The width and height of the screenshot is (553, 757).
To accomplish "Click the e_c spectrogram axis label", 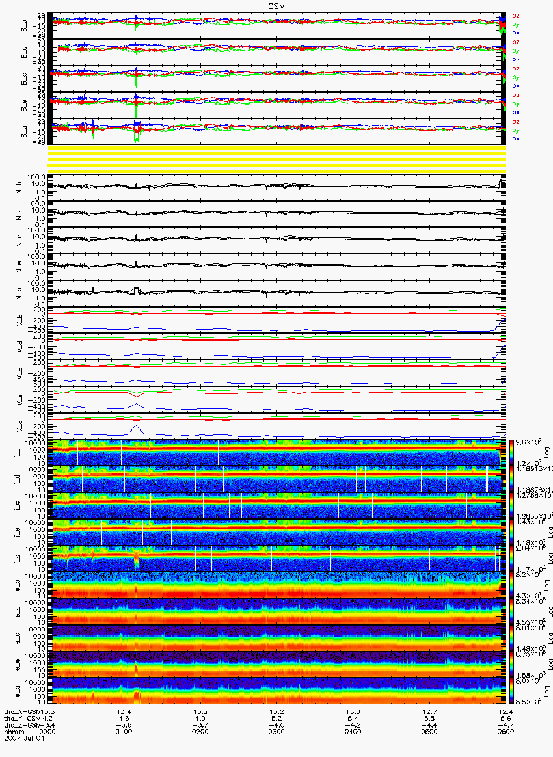I will tap(17, 639).
